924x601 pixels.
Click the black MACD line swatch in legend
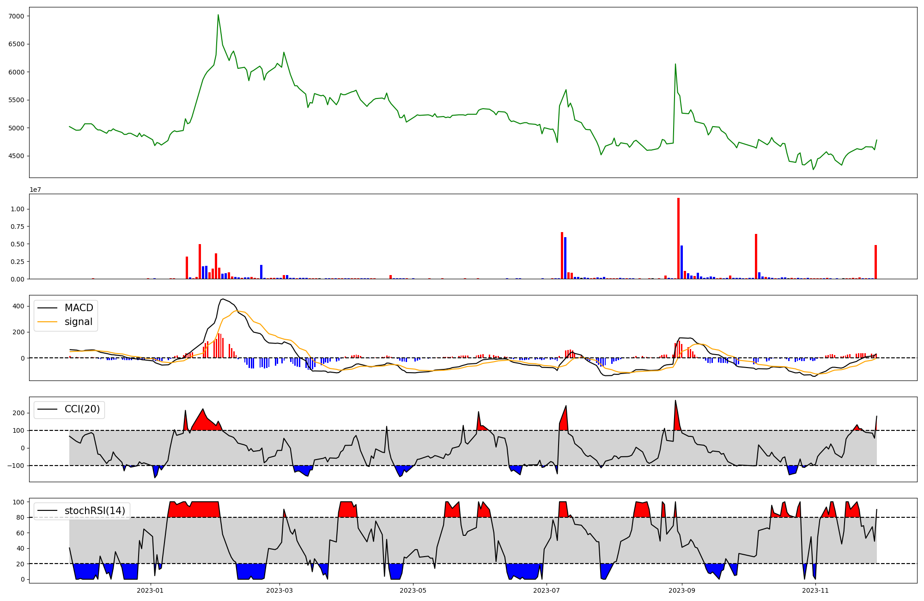[47, 308]
